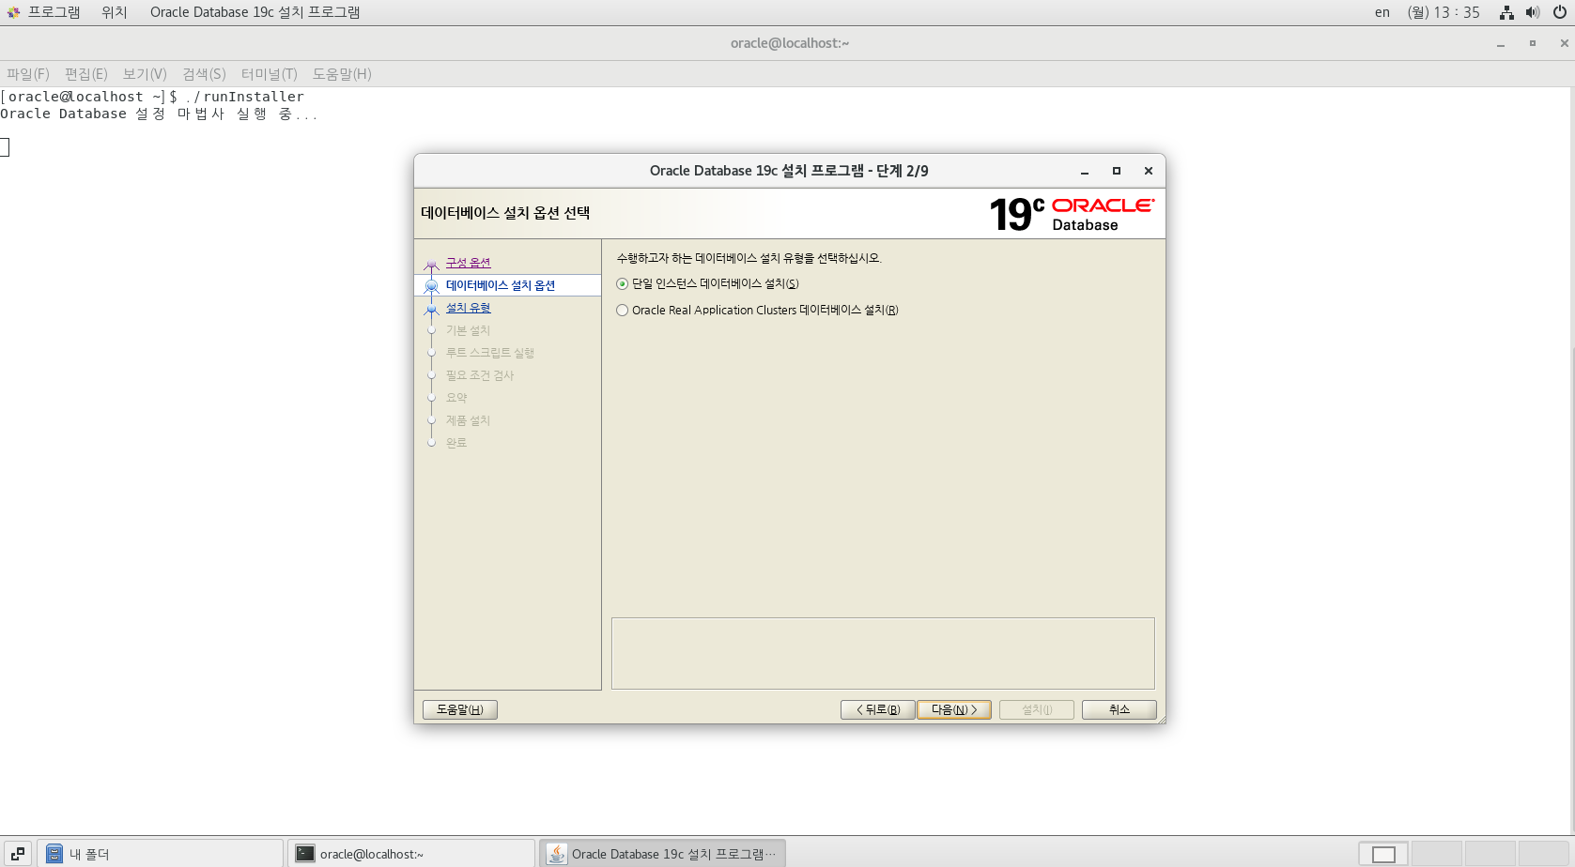Click the 구성 옵션 step marker icon
The width and height of the screenshot is (1575, 867).
point(432,265)
